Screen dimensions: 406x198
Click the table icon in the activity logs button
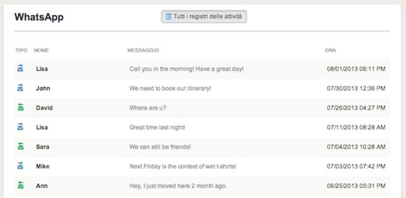pos(168,16)
